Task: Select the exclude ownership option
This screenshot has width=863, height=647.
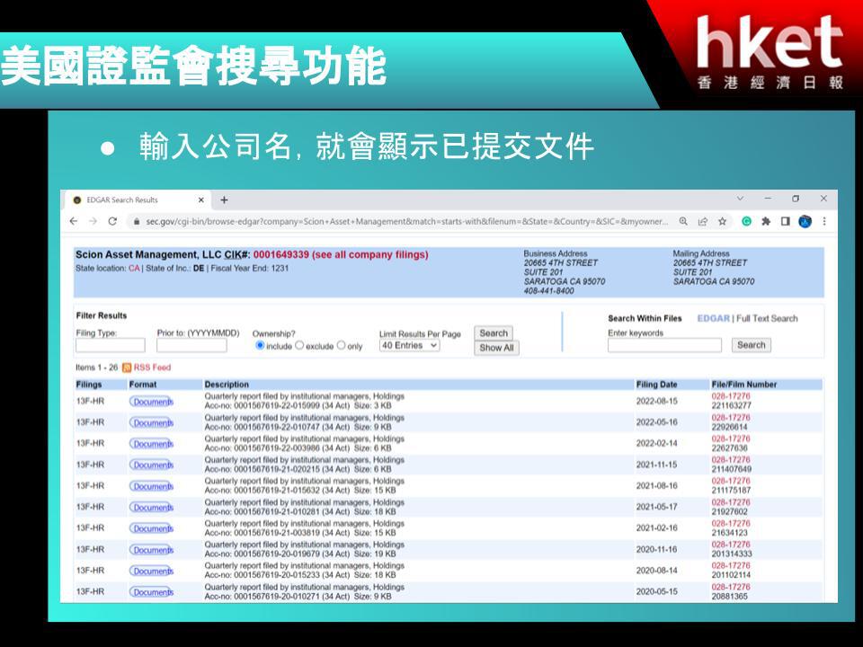Action: click(x=299, y=345)
